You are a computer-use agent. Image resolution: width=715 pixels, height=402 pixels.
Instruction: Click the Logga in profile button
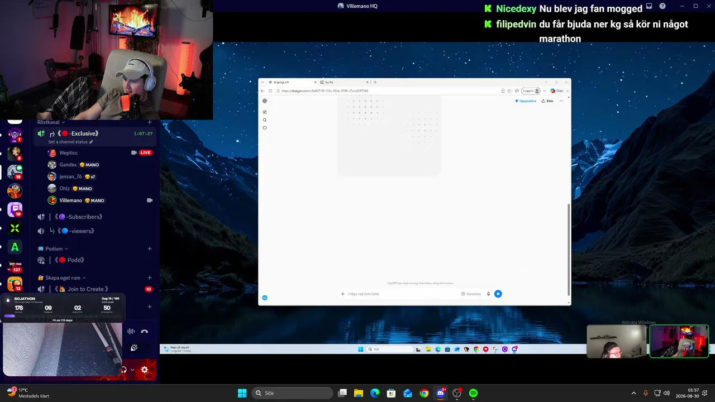coord(531,91)
